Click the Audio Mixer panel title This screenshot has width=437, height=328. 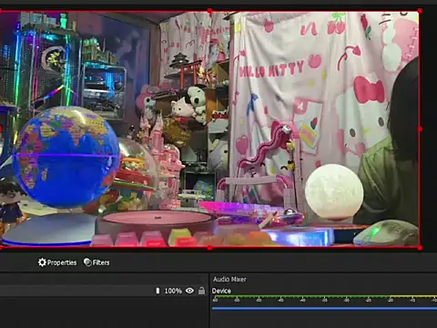pyautogui.click(x=229, y=279)
